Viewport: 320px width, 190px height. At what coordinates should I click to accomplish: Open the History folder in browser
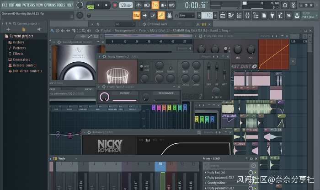tap(18, 42)
